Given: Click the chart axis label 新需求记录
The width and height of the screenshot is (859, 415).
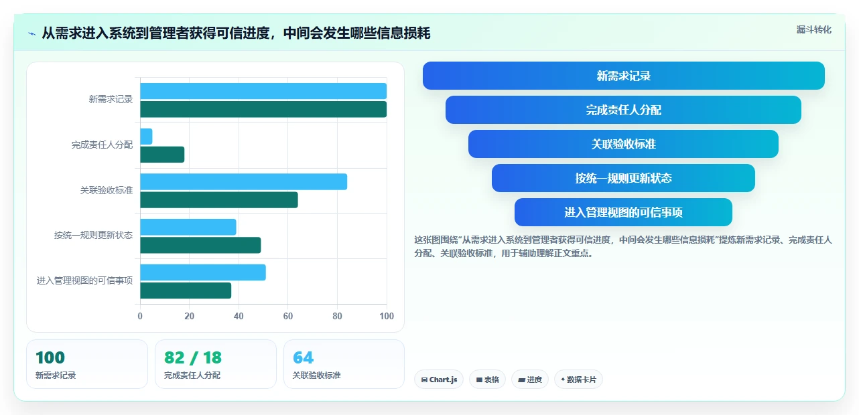Looking at the screenshot, I should (111, 99).
